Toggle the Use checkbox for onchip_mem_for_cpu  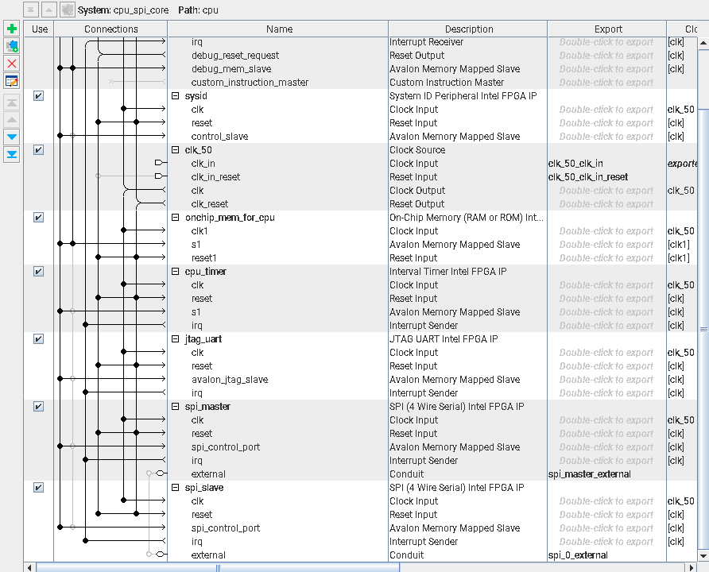38,218
